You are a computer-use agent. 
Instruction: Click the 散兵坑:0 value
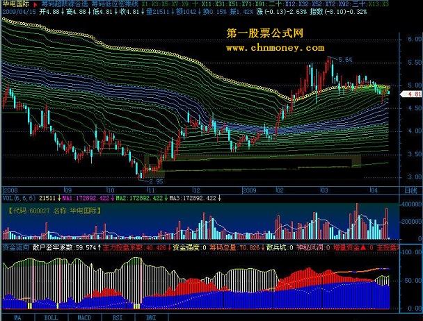[x=280, y=247]
